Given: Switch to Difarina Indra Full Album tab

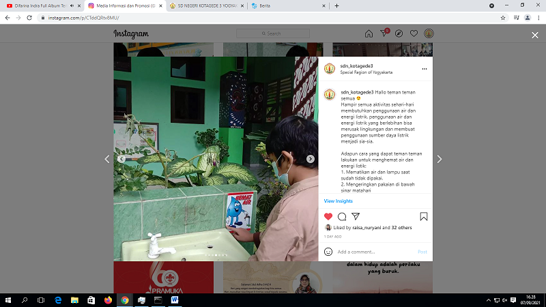Looking at the screenshot, I should 42,5.
